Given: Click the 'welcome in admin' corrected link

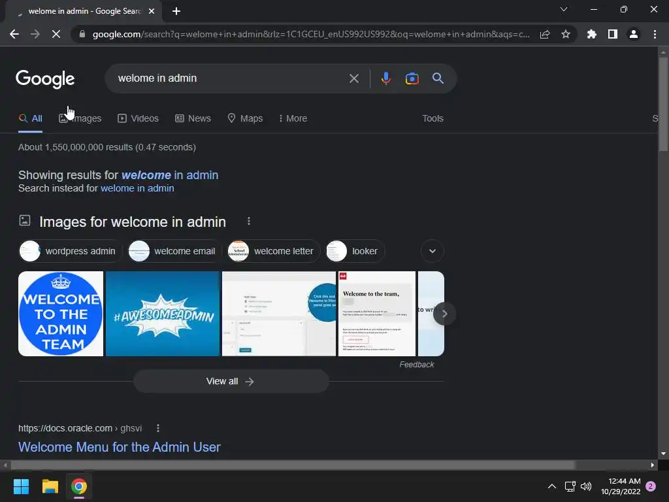Looking at the screenshot, I should (170, 175).
